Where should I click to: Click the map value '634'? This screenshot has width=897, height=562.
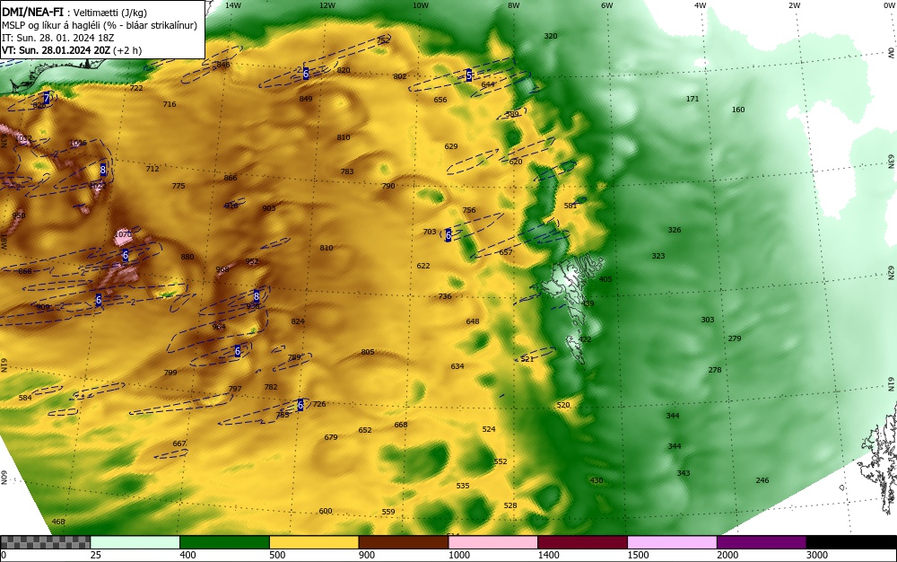tap(457, 366)
